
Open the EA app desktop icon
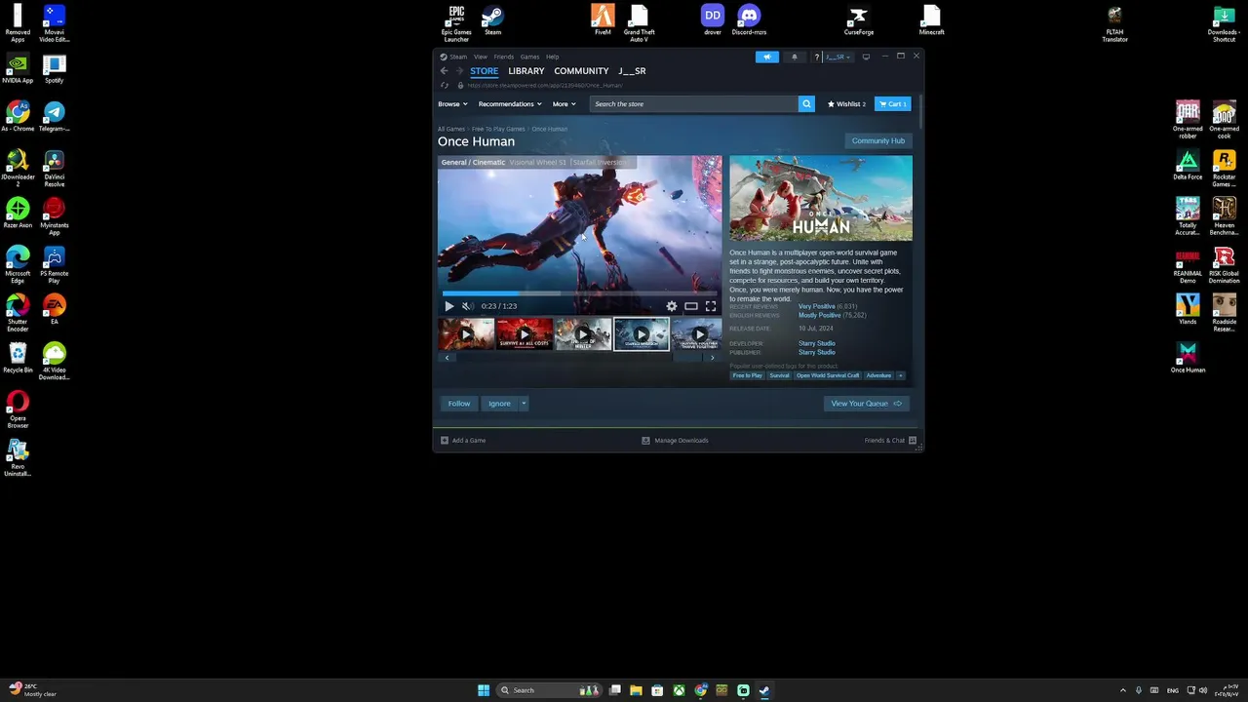pyautogui.click(x=54, y=310)
